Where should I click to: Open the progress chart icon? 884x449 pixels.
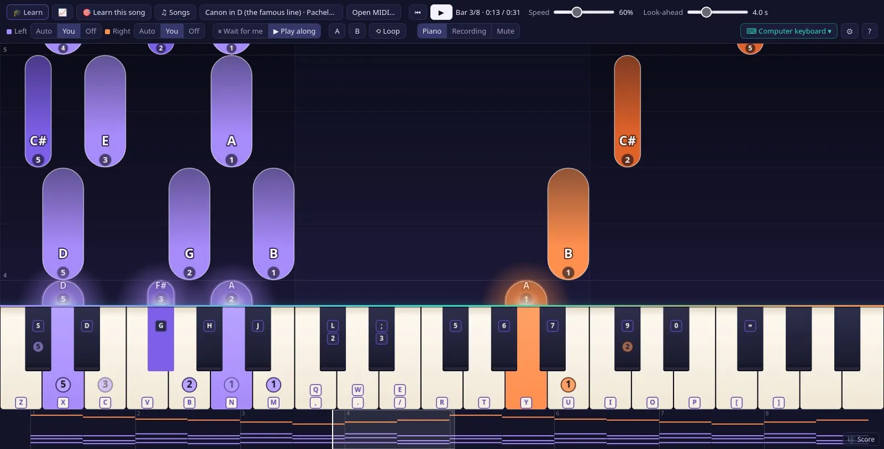[62, 12]
